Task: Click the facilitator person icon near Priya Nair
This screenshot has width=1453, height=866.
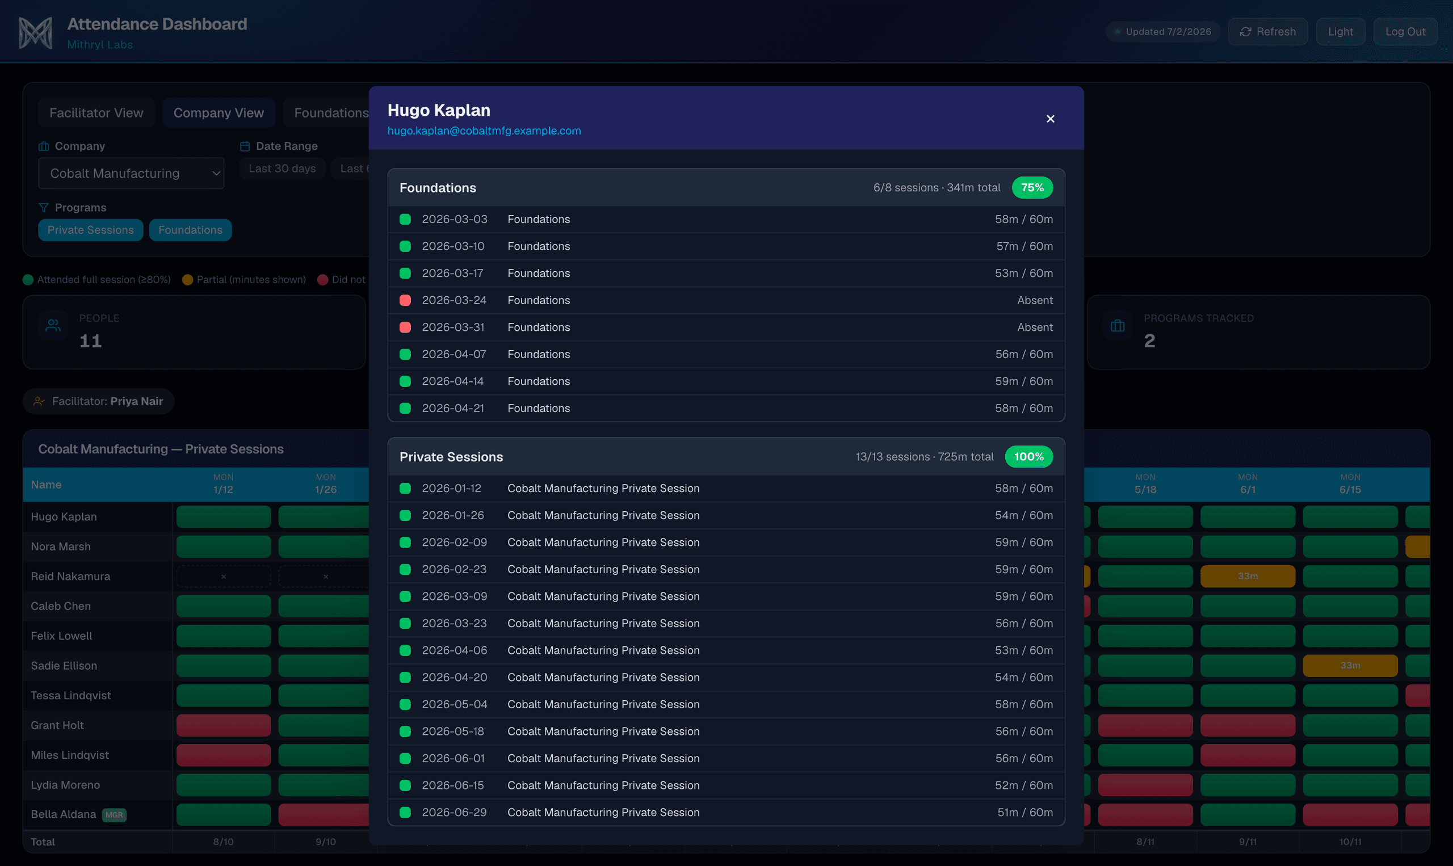Action: click(x=39, y=401)
